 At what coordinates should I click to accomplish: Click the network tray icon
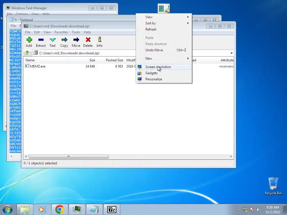click(x=245, y=210)
